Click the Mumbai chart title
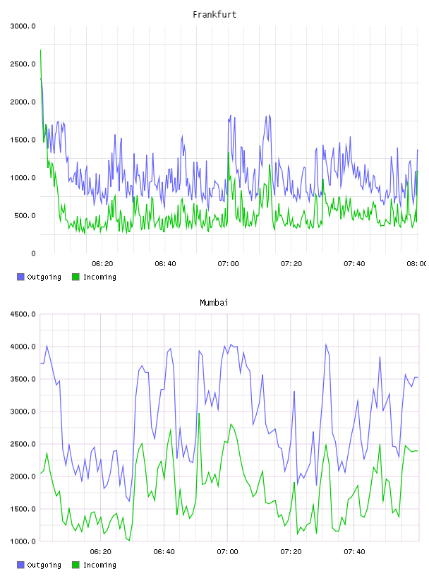The height and width of the screenshot is (576, 429). pyautogui.click(x=214, y=303)
